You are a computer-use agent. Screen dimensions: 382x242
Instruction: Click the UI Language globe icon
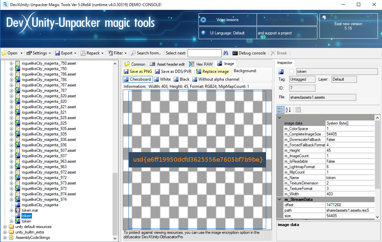coord(203,33)
